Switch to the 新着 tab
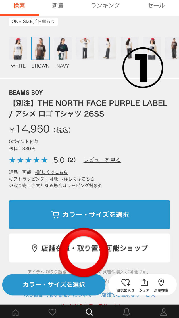 [58, 5]
